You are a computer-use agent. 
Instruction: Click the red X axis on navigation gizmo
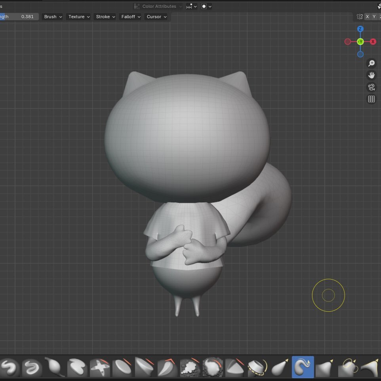click(373, 42)
